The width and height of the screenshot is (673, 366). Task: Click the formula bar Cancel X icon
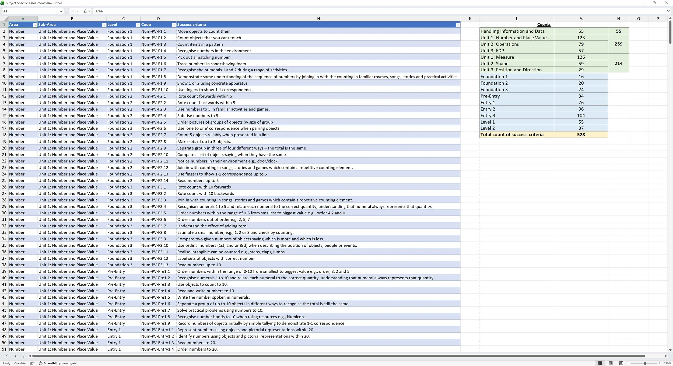[72, 11]
